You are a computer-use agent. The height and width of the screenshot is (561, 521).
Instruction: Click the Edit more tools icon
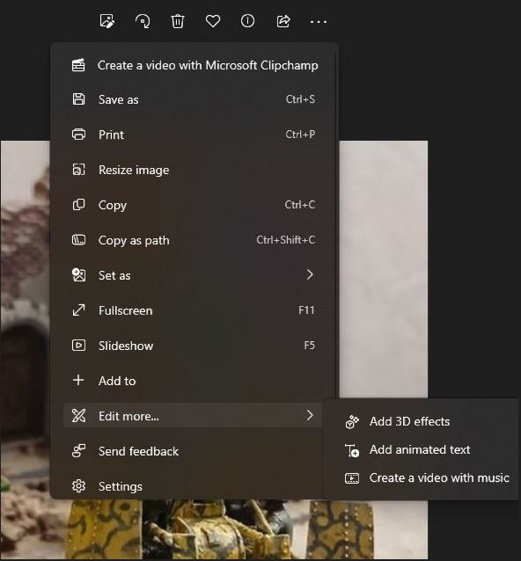point(78,415)
